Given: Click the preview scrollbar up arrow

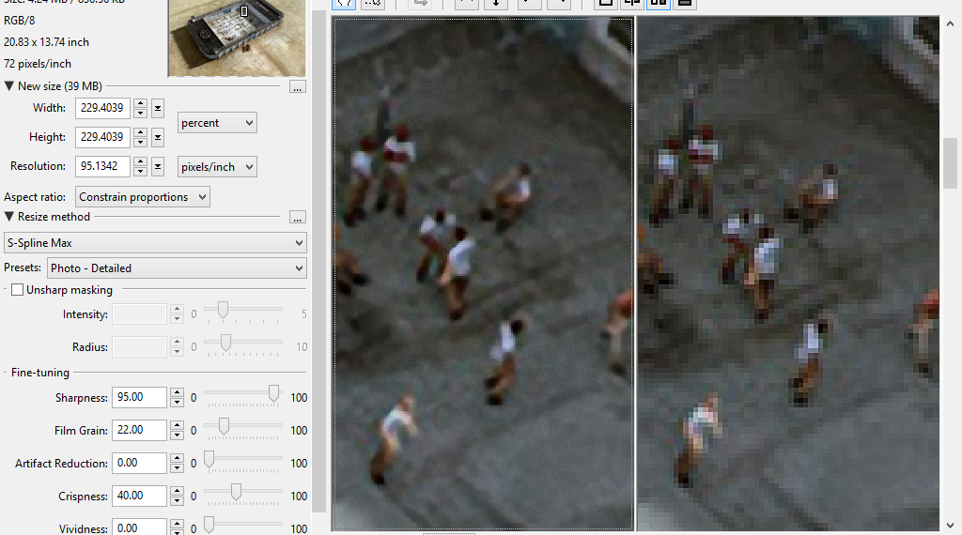Looking at the screenshot, I should [x=951, y=23].
